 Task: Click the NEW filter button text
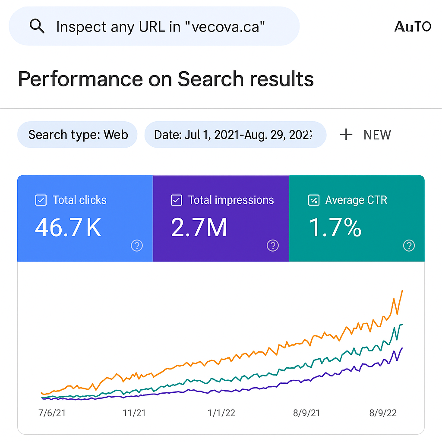377,135
